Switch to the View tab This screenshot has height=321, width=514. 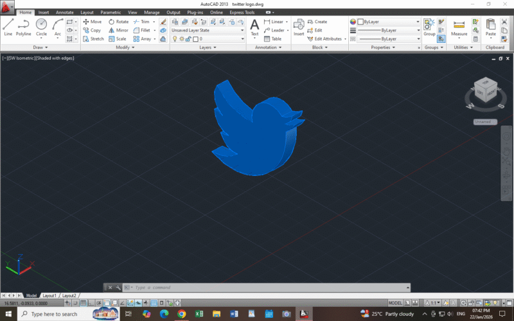(132, 12)
